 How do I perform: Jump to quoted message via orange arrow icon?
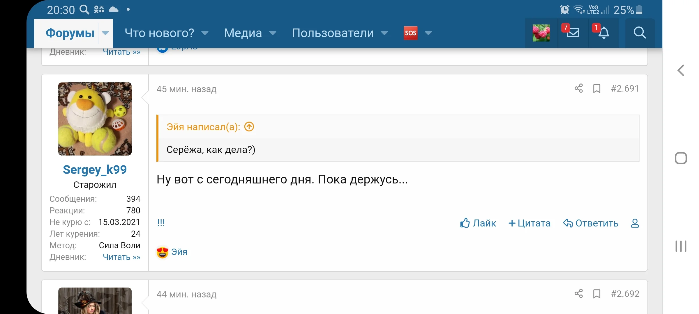249,126
